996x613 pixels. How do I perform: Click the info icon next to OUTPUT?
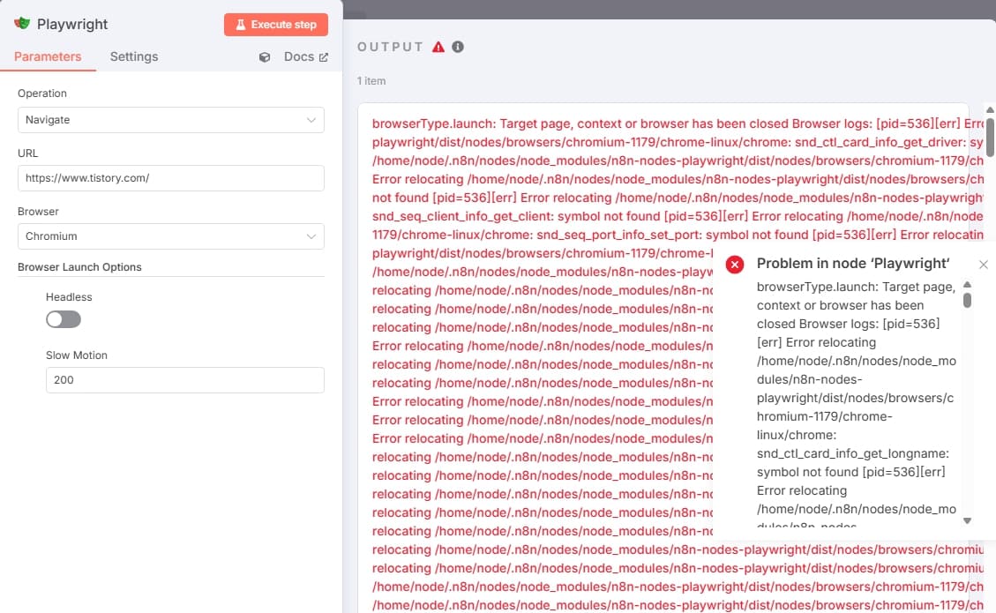pos(457,47)
